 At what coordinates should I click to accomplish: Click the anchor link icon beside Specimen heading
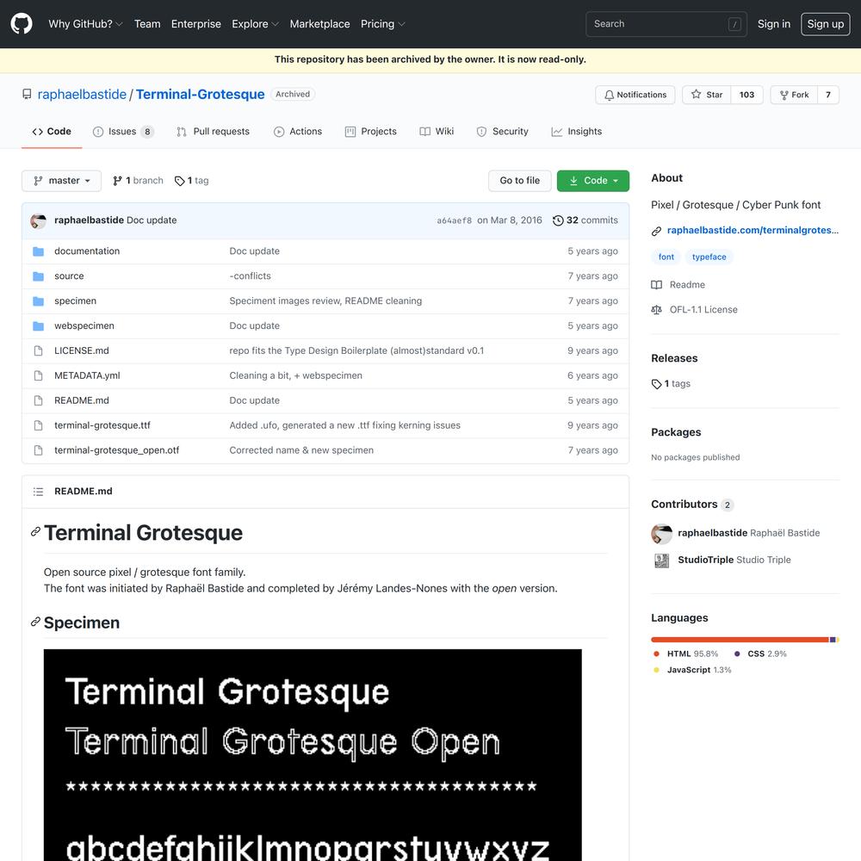[x=35, y=622]
